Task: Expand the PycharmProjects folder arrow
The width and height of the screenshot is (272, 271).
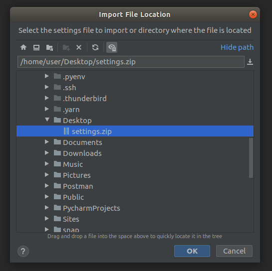Action: [46, 207]
